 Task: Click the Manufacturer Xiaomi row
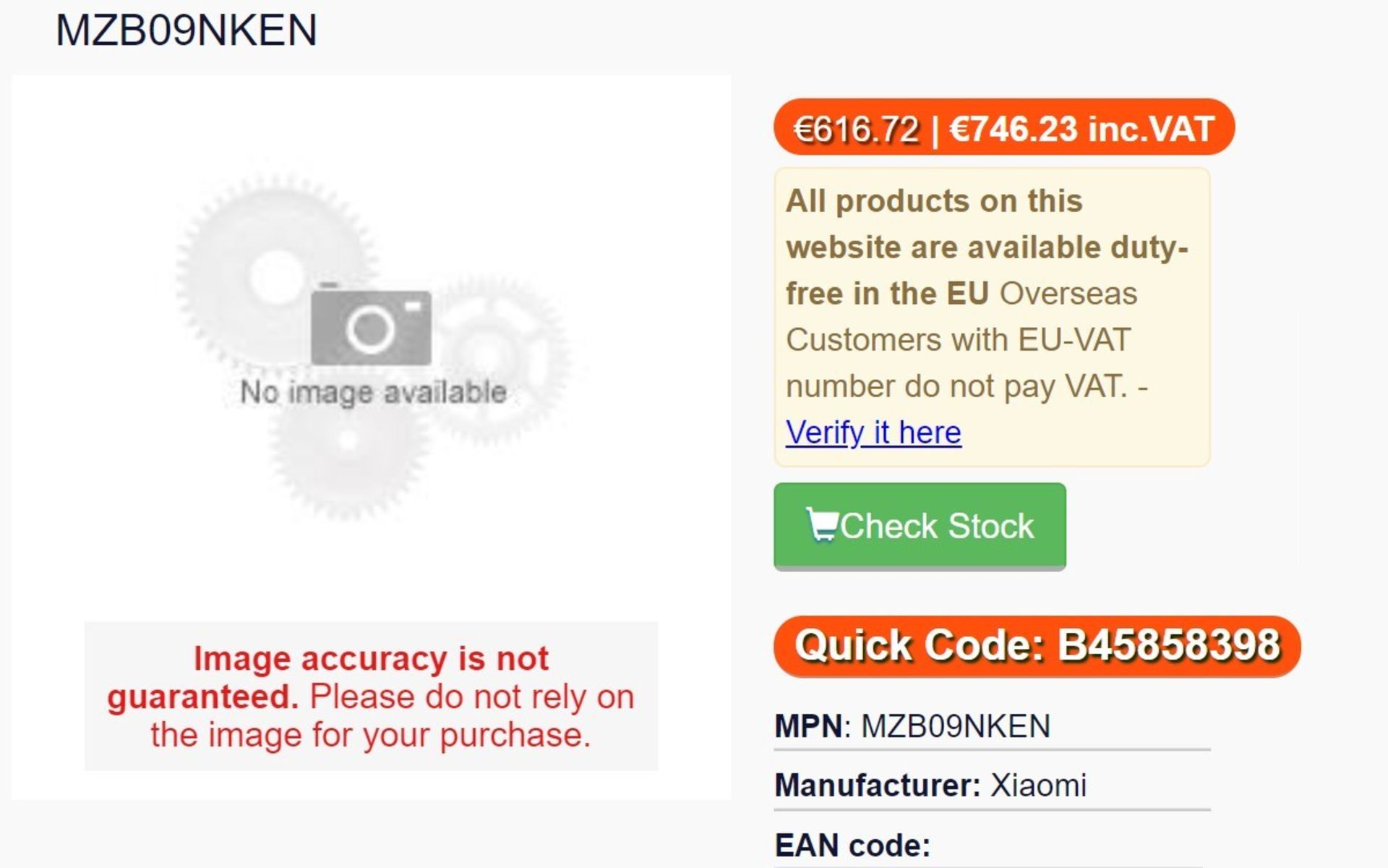tap(992, 785)
